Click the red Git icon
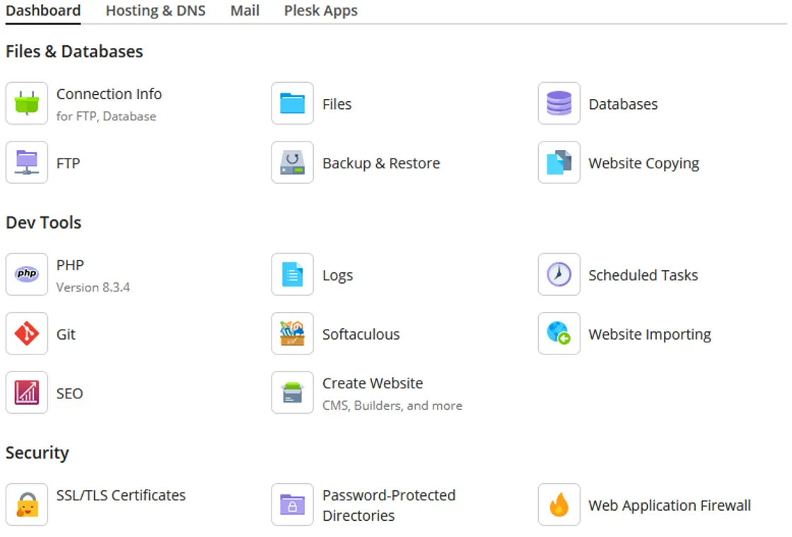This screenshot has width=792, height=537. [x=27, y=333]
